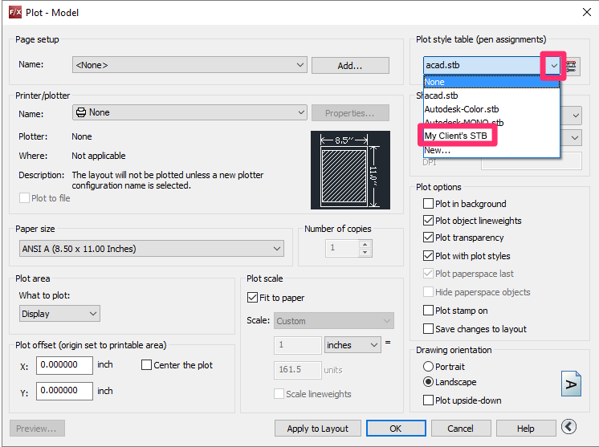Open the Scale Custom dropdown
599x447 pixels.
pos(334,321)
